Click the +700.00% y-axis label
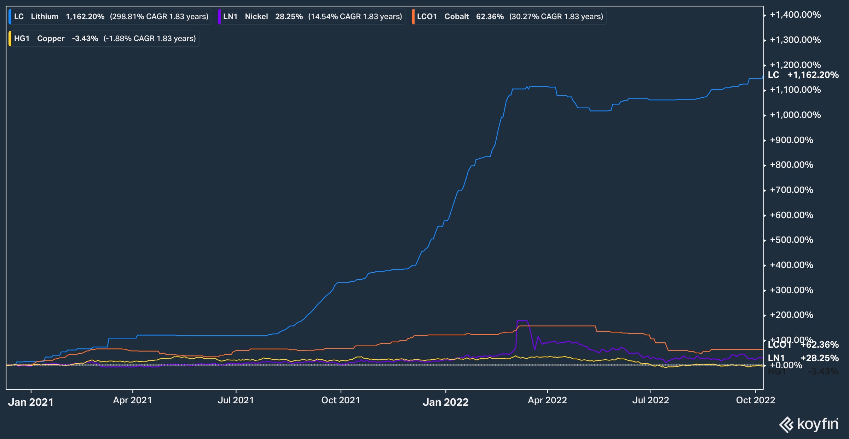Viewport: 849px width, 439px height. [792, 190]
